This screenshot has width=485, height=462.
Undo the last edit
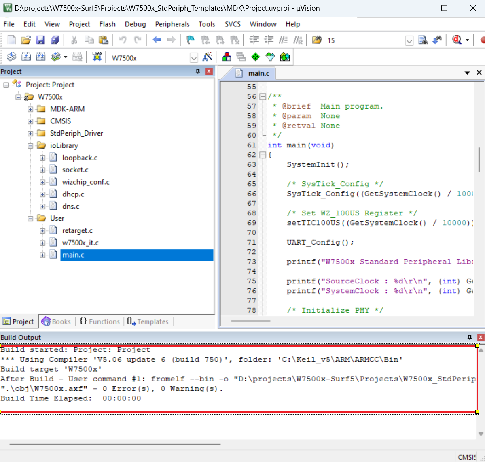click(124, 40)
